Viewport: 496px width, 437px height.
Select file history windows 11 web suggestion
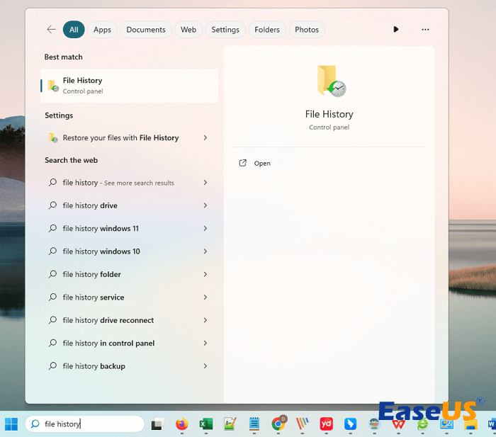(101, 229)
